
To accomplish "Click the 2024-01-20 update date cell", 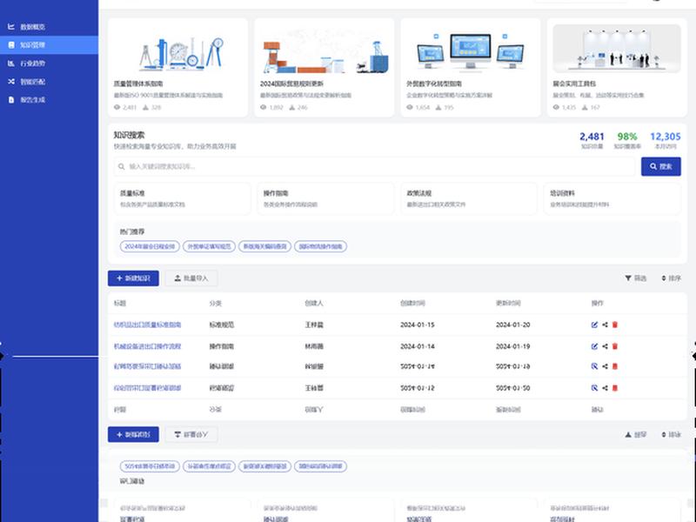I will pyautogui.click(x=512, y=325).
